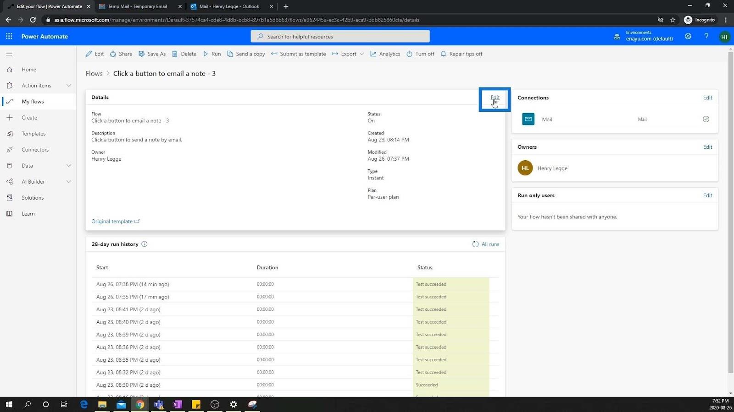Screen dimensions: 734x412
Task: Expand AI Builder in sidebar
Action: (x=69, y=182)
